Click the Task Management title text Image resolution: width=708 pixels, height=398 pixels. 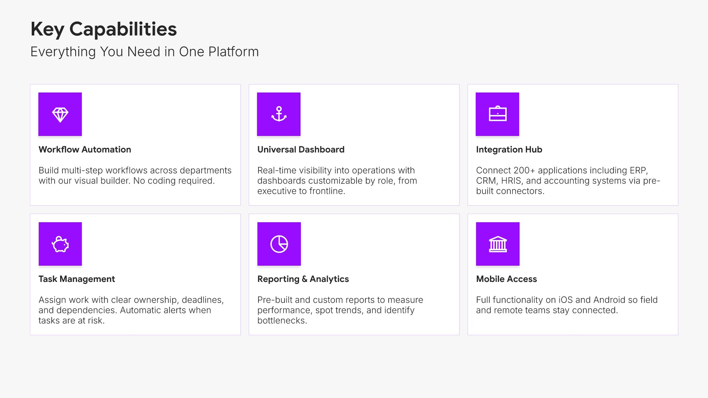[77, 279]
